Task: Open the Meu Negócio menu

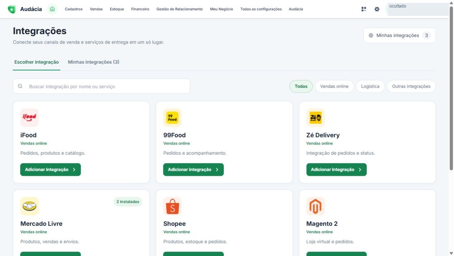Action: tap(221, 9)
